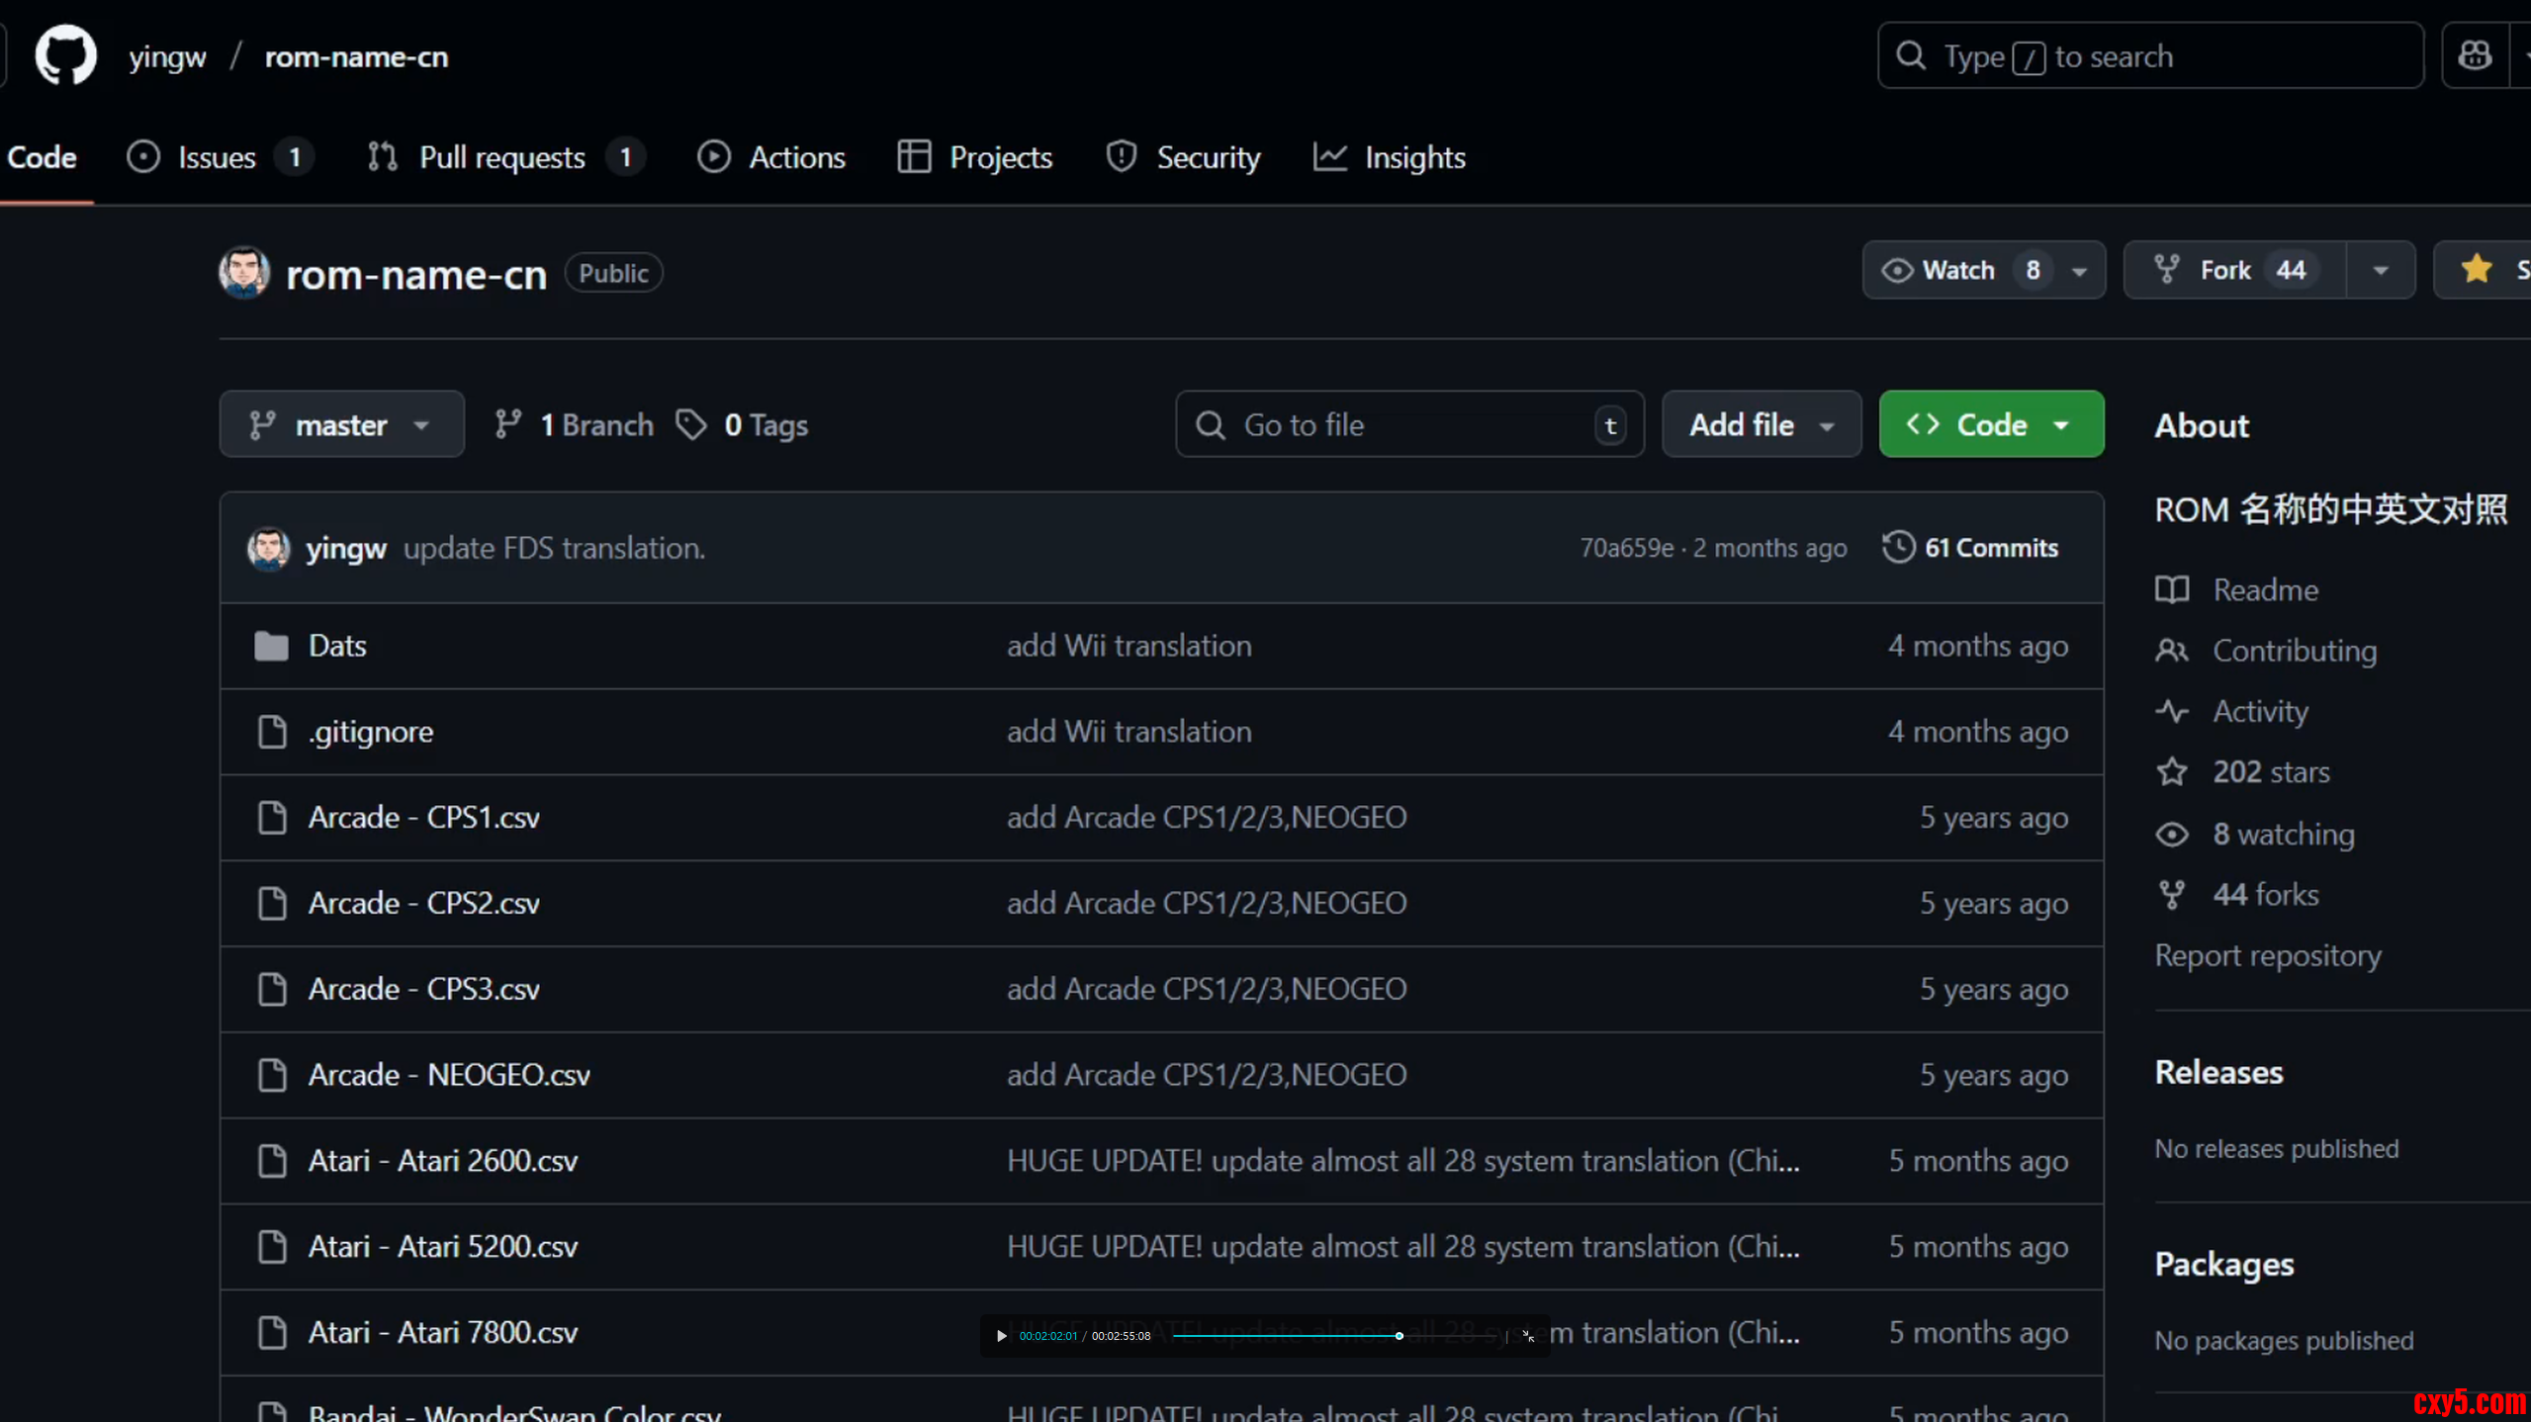This screenshot has height=1422, width=2531.
Task: Click the tag icon for Tags
Action: (x=691, y=425)
